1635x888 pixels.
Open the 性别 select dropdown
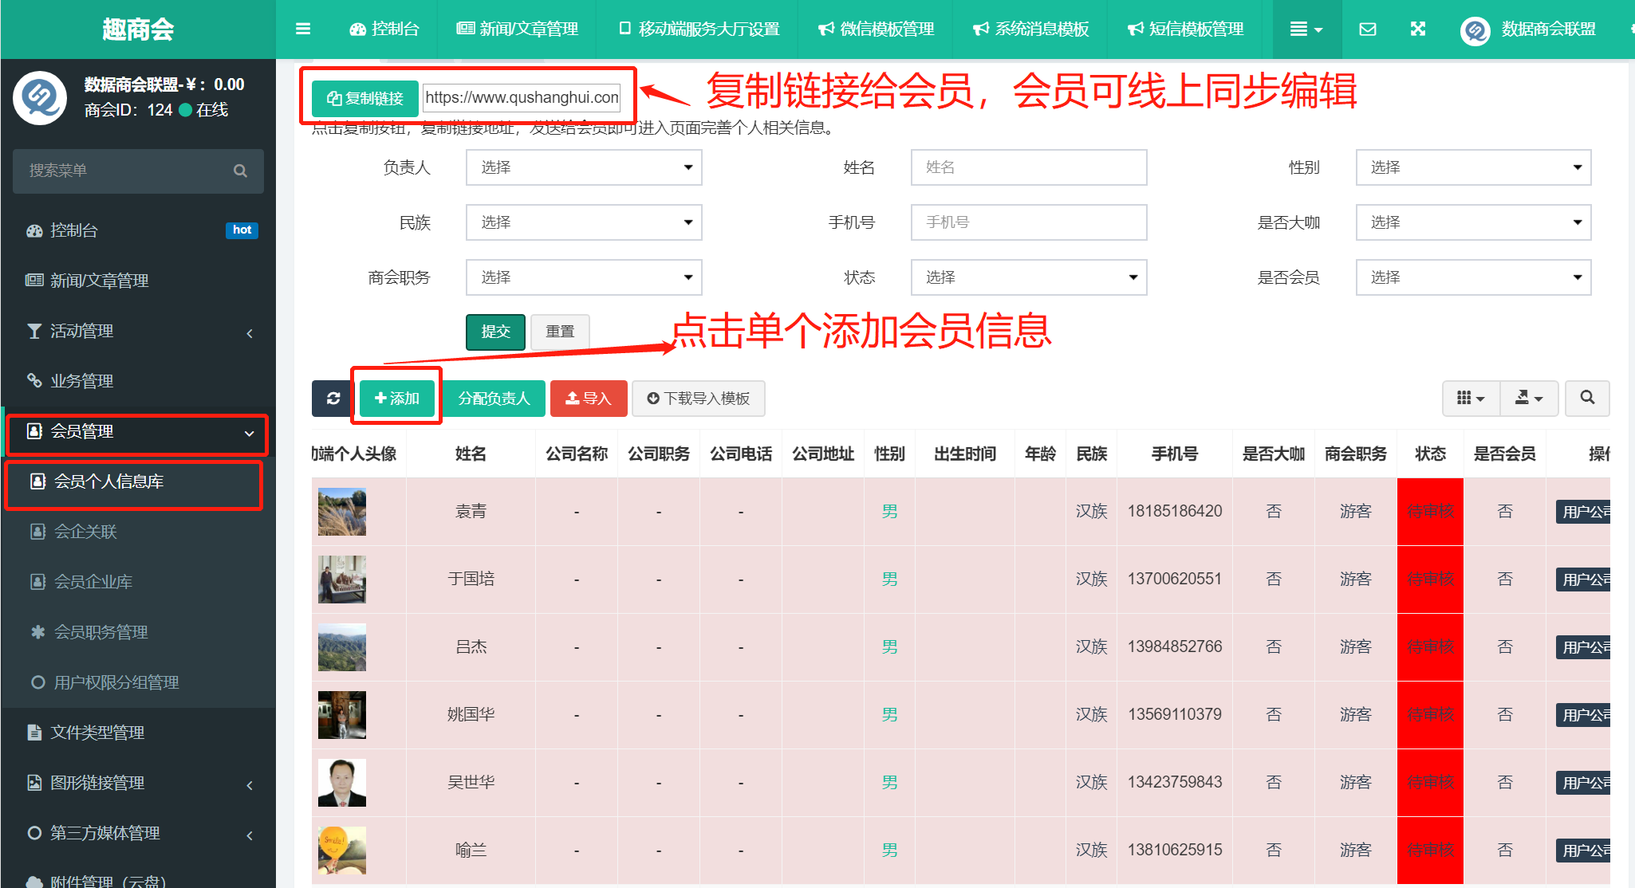pos(1473,167)
